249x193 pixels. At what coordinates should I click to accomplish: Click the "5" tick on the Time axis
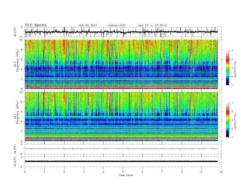click(123, 172)
